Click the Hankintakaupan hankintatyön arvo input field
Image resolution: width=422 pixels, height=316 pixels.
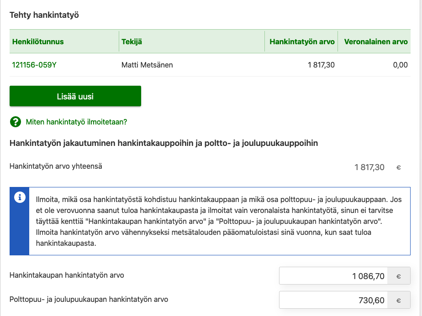(x=333, y=276)
